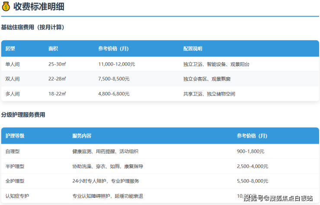Image resolution: width=320 pixels, height=205 pixels.
Task: Select the 自理型 care level row
Action: tap(13, 151)
